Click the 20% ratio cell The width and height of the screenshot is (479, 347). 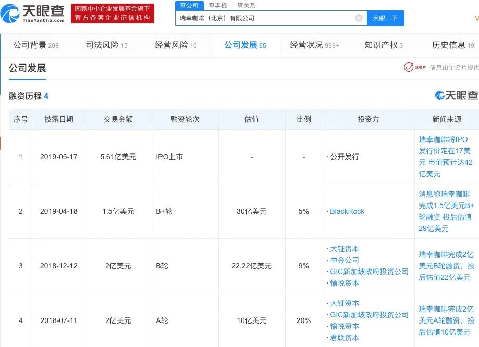[303, 320]
